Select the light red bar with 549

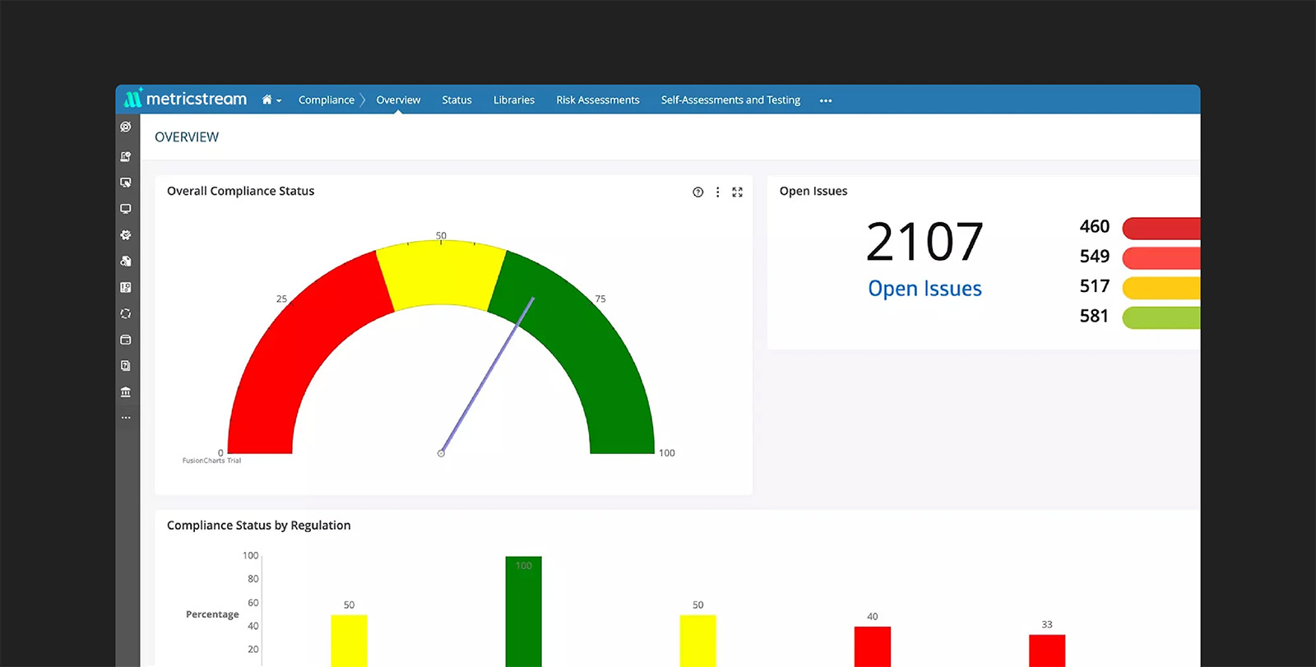tap(1161, 257)
